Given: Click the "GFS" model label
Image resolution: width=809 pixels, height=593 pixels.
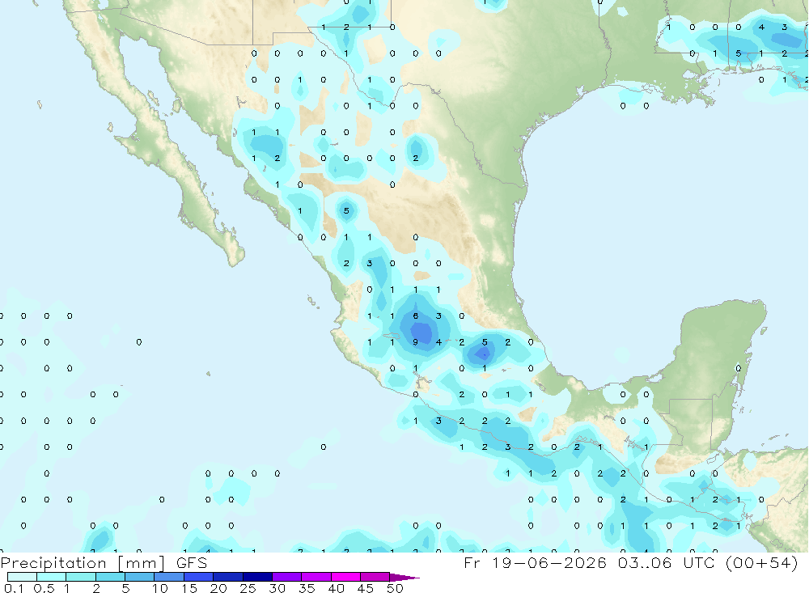Looking at the screenshot, I should point(192,562).
